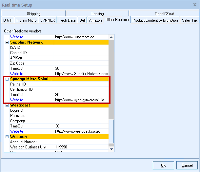Click the Westcoast Company field

click(x=81, y=121)
